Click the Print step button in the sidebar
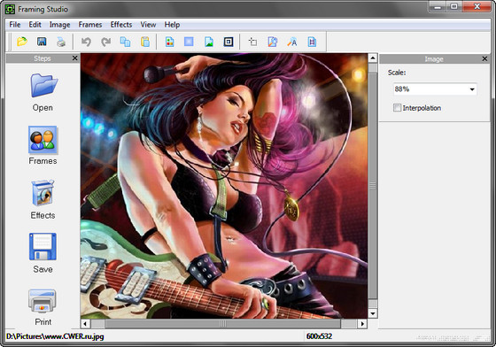The image size is (496, 347). coord(43,307)
